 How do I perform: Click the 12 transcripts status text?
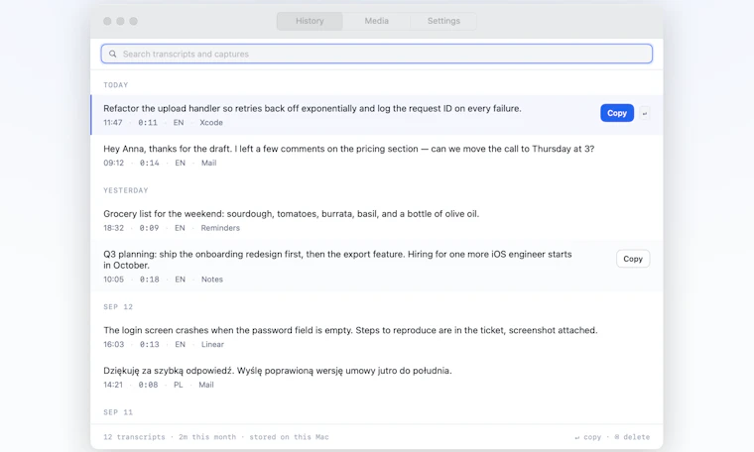134,437
